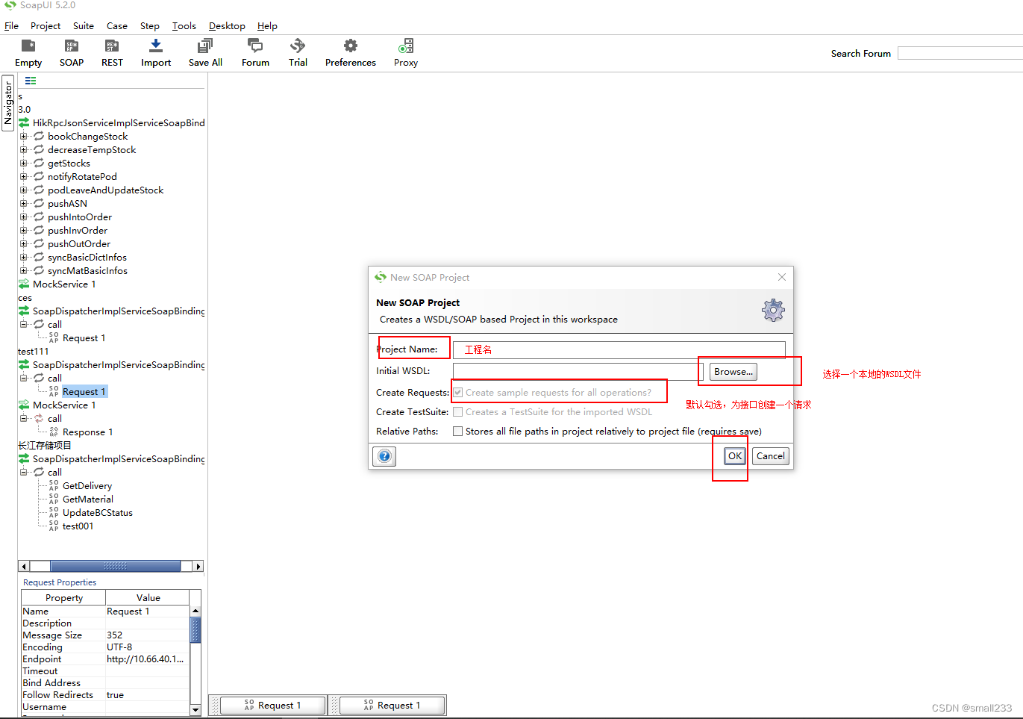Expand the syncMatBasicInfos operation node
This screenshot has width=1023, height=719.
tap(23, 270)
